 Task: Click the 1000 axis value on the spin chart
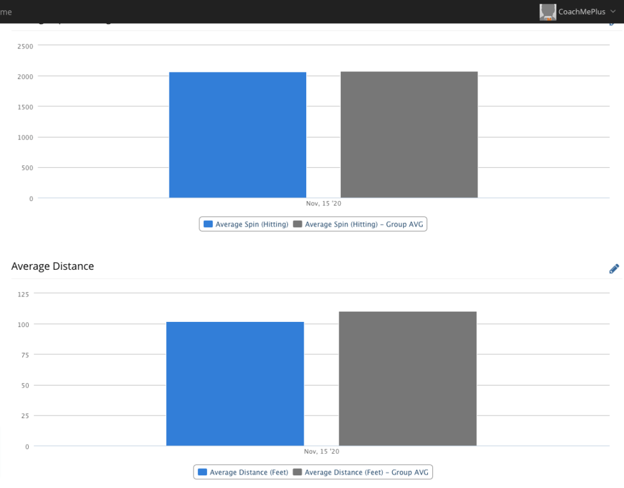pos(25,137)
